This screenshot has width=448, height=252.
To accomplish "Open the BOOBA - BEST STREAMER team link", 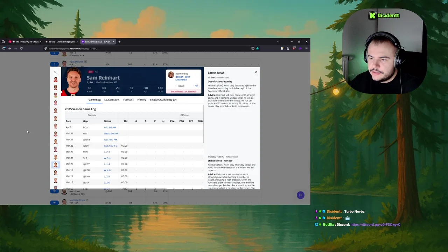I will [x=183, y=78].
